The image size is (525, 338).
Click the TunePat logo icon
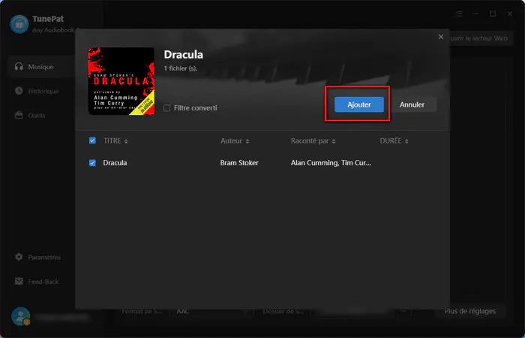point(19,24)
